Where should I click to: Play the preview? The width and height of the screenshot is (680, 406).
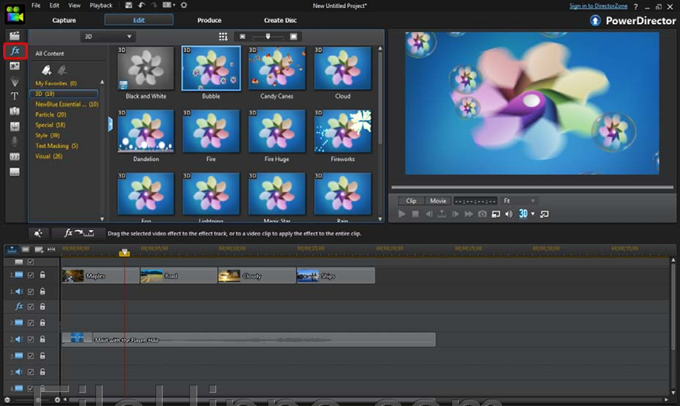click(401, 214)
